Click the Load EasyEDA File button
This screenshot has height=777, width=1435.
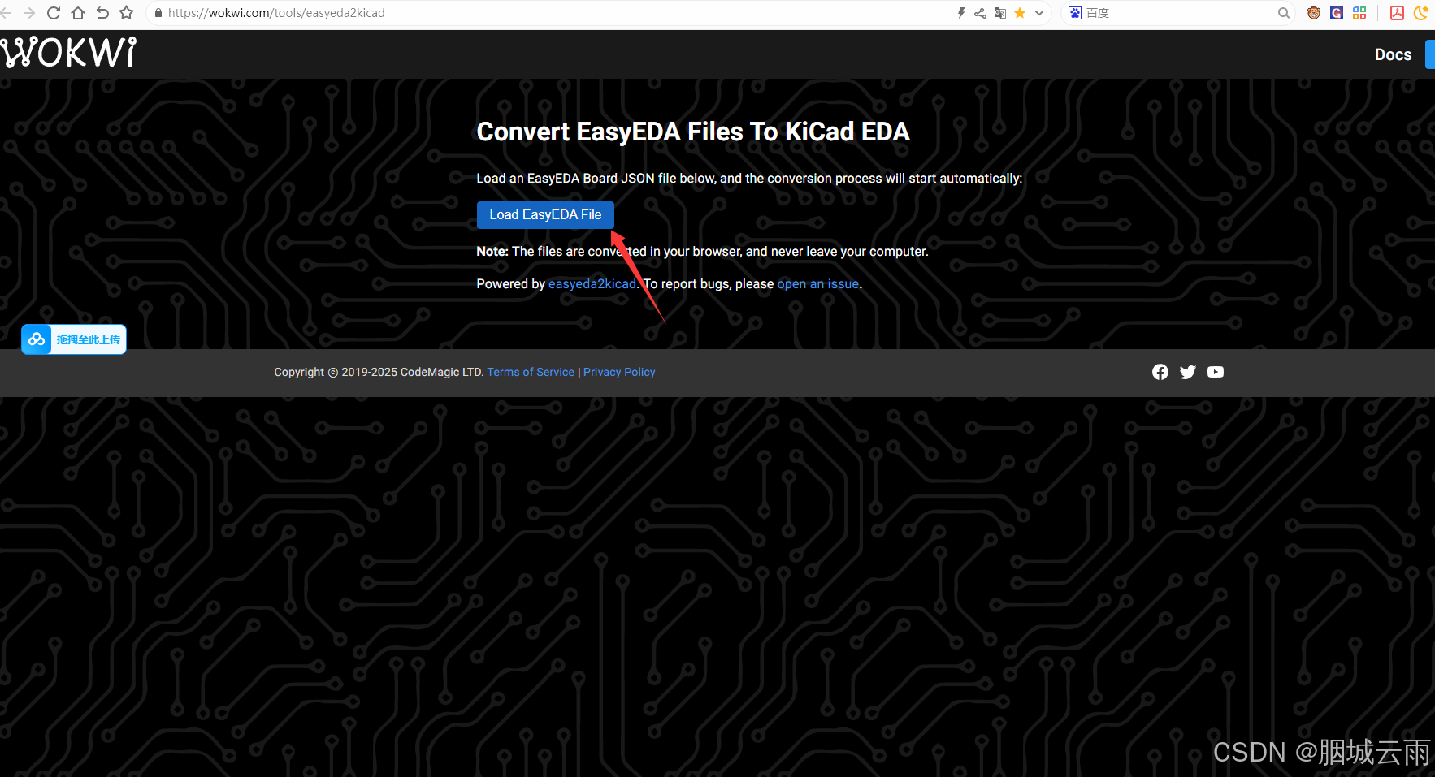[545, 215]
